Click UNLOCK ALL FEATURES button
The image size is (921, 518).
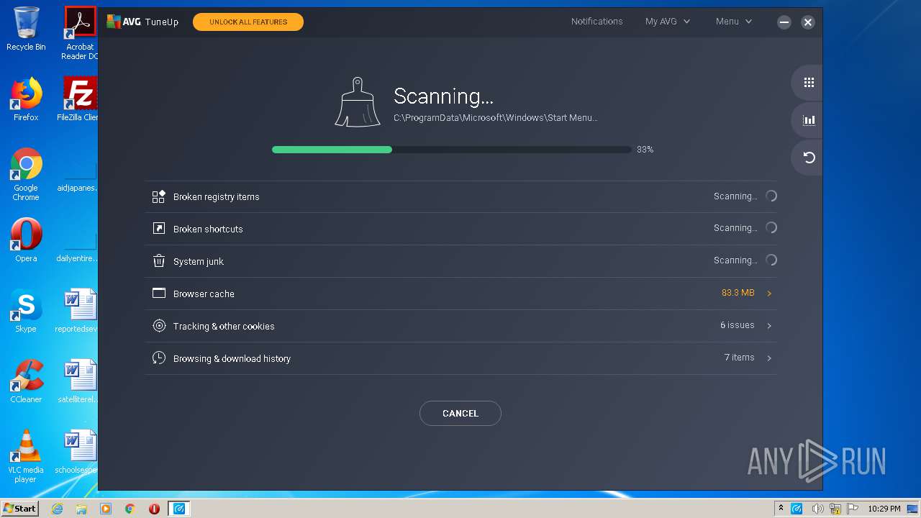click(x=248, y=22)
